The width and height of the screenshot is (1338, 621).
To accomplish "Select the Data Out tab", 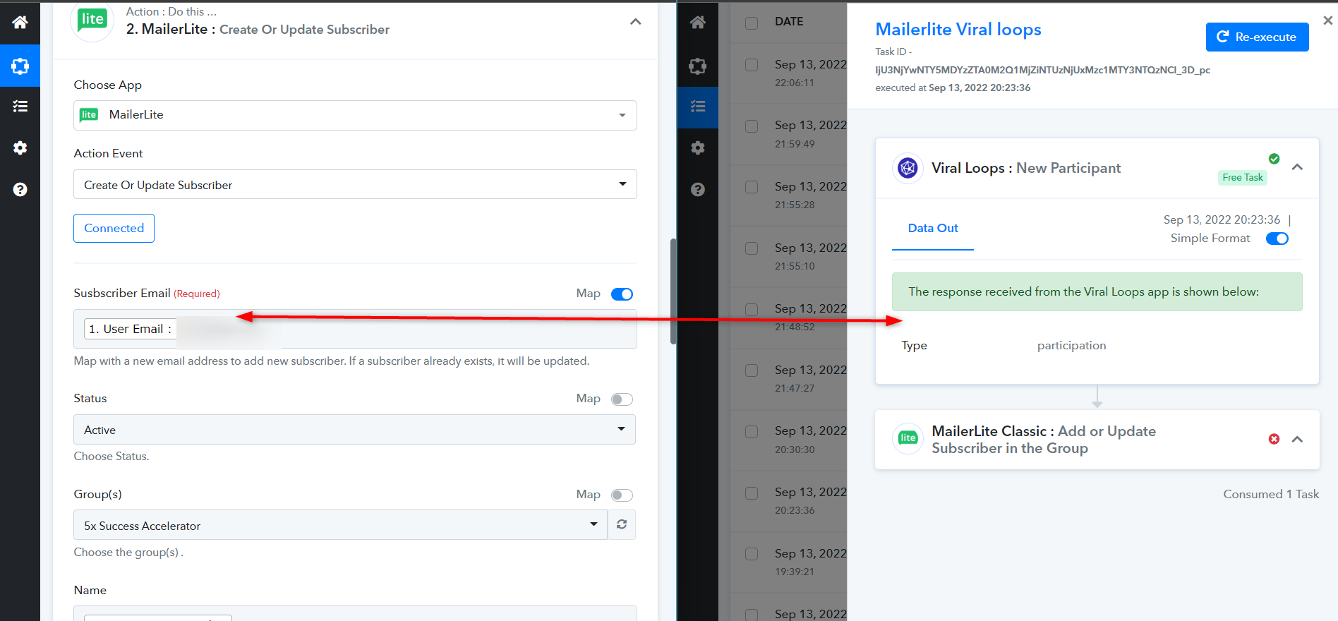I will 933,229.
